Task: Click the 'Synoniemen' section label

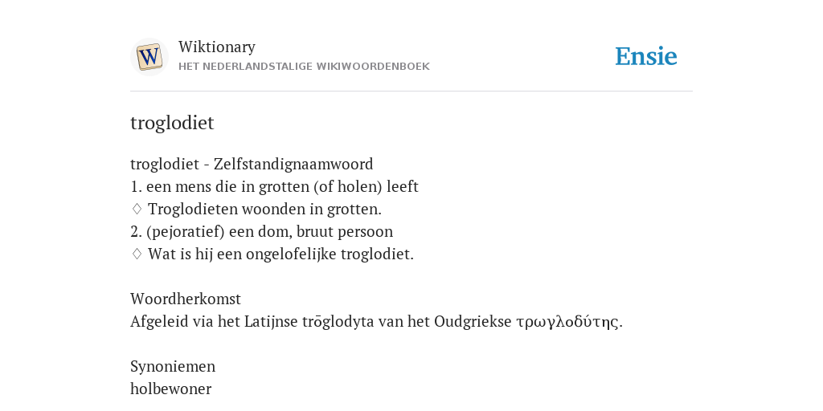Action: pyautogui.click(x=173, y=366)
